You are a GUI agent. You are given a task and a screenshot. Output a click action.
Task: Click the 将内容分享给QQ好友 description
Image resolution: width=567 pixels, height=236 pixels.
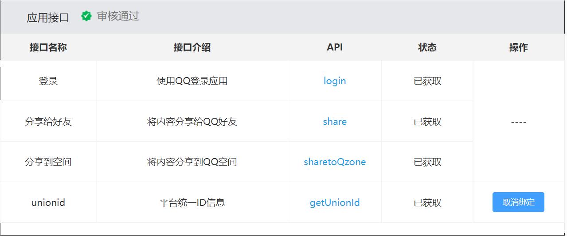click(192, 122)
